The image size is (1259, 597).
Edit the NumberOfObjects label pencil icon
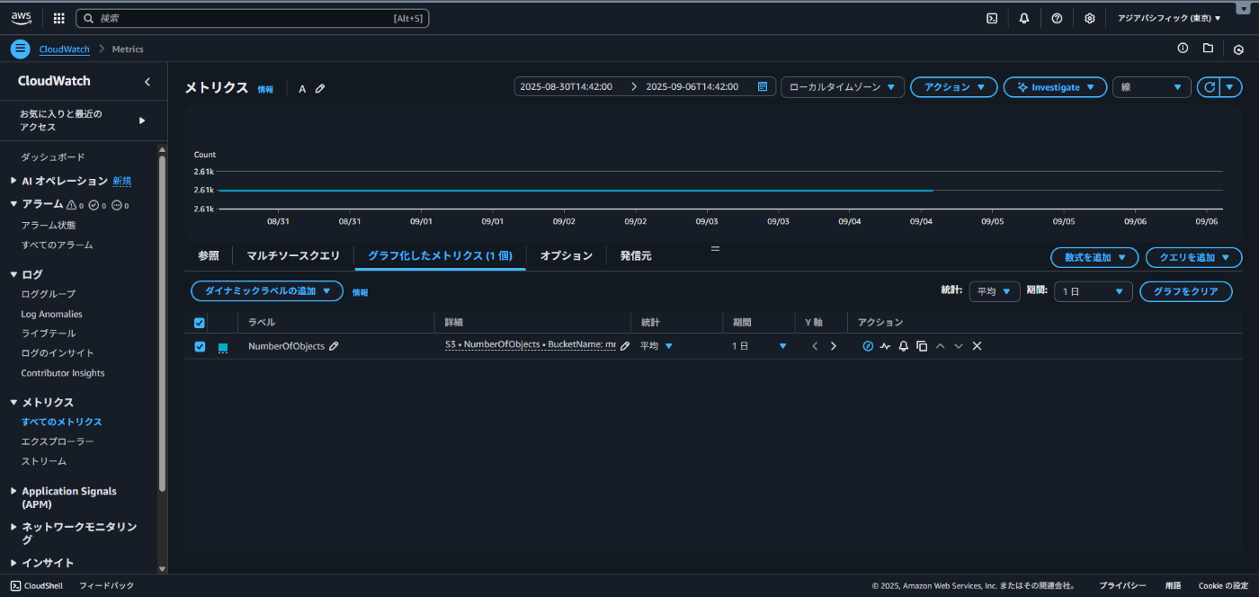click(x=334, y=346)
